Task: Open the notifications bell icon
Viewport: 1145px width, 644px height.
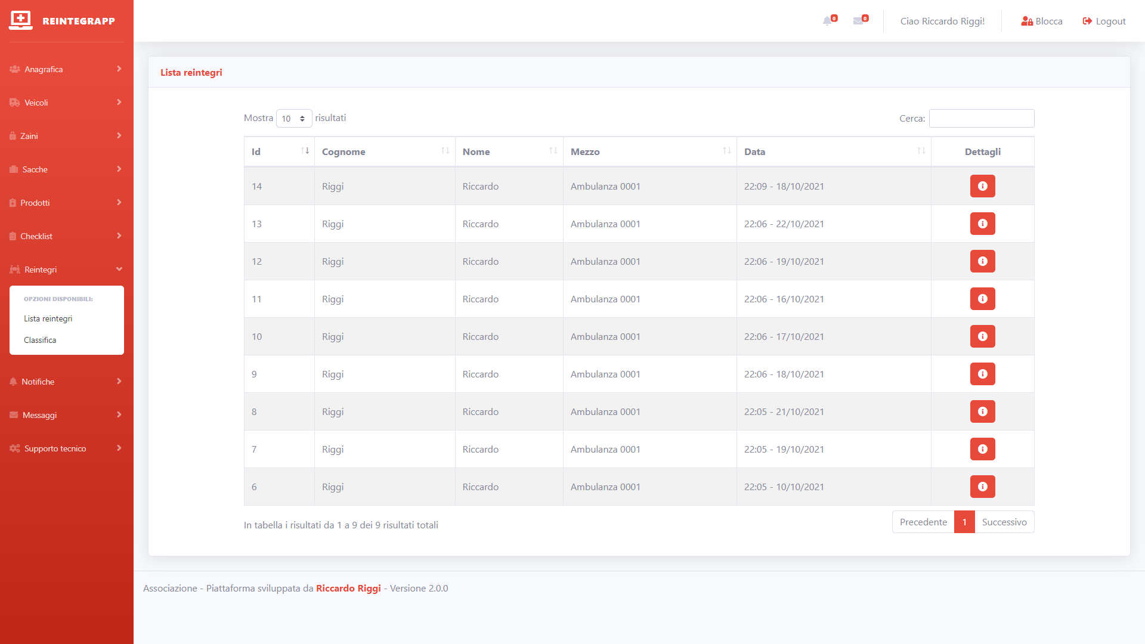Action: click(x=827, y=21)
